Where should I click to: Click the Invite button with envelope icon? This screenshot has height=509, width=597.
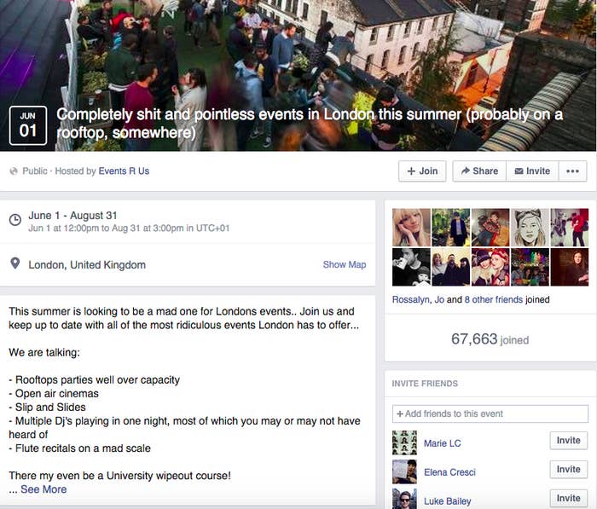(x=532, y=171)
